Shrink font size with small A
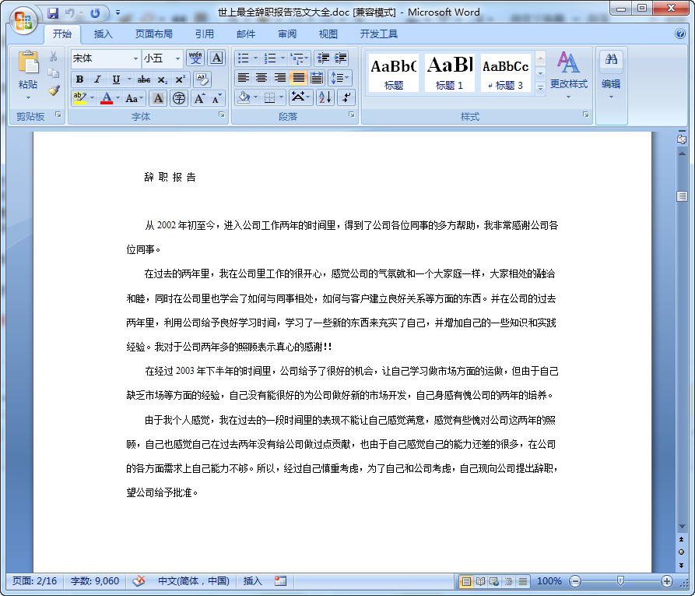The height and width of the screenshot is (596, 695). click(216, 98)
